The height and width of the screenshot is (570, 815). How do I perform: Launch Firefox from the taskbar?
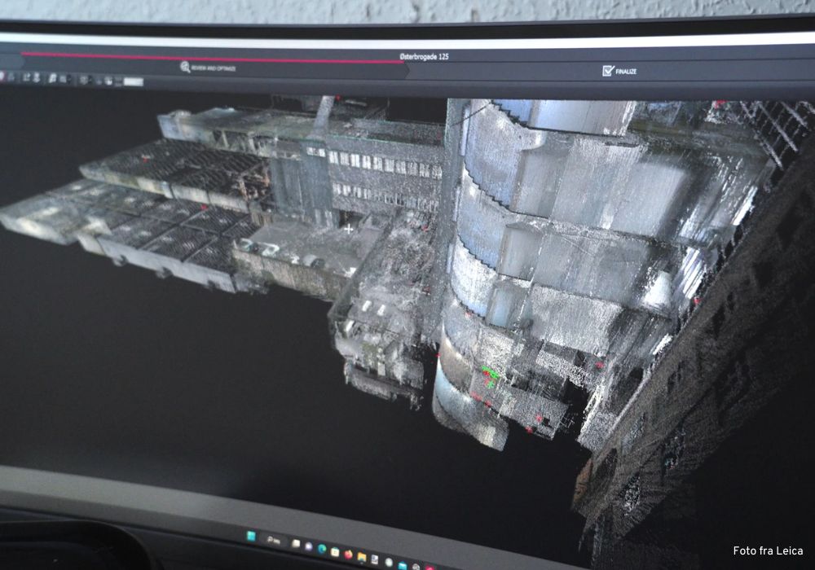click(348, 555)
